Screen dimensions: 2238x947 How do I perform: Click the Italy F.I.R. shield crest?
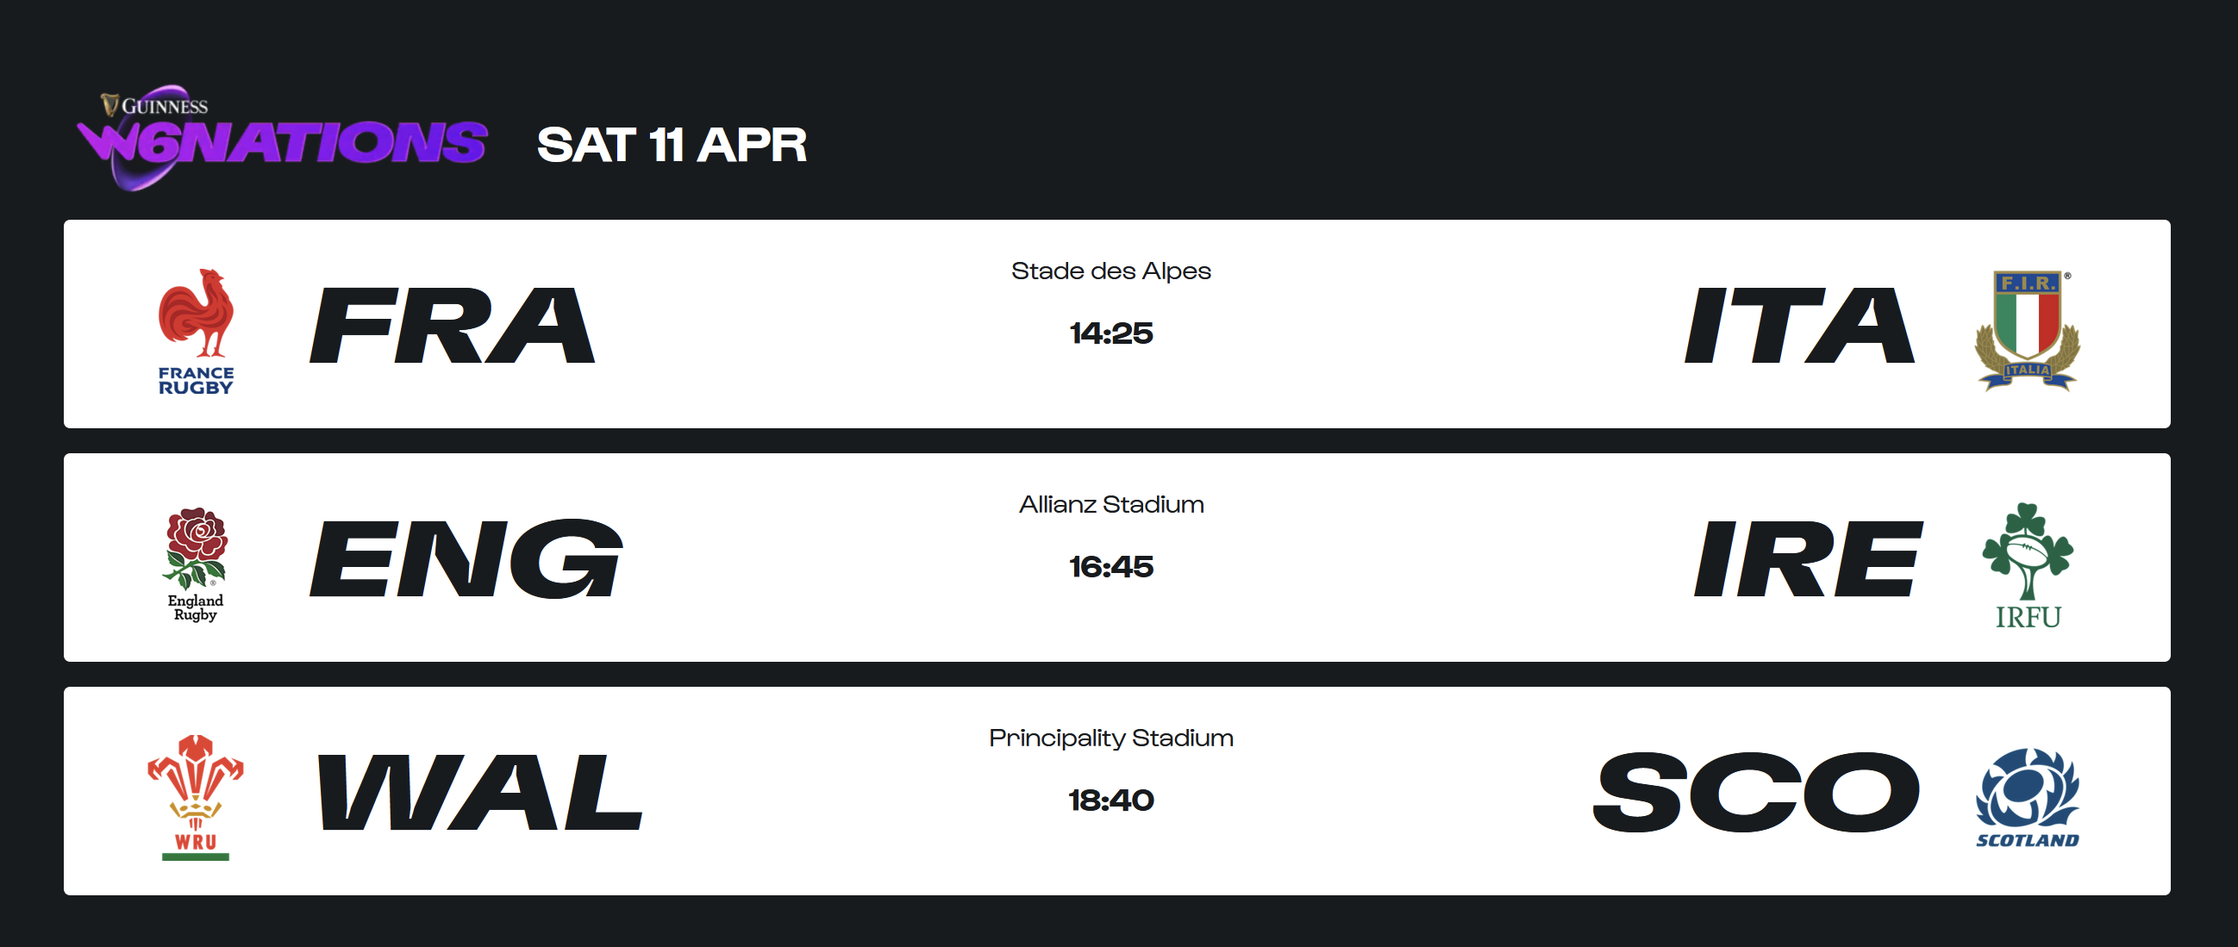coord(2027,331)
